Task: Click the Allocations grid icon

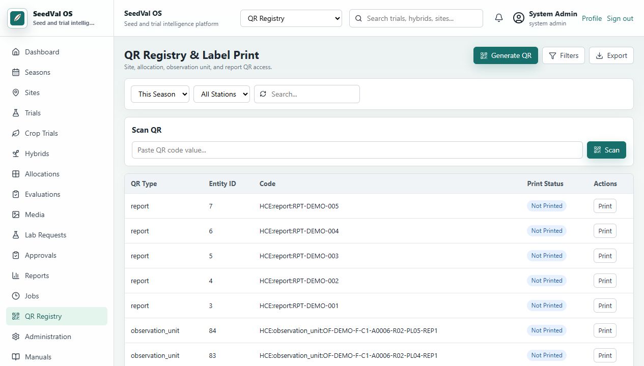Action: pos(16,174)
